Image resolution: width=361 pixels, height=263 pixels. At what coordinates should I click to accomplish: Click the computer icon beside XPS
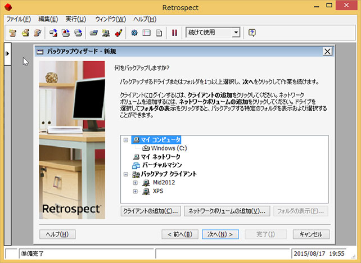click(x=146, y=192)
